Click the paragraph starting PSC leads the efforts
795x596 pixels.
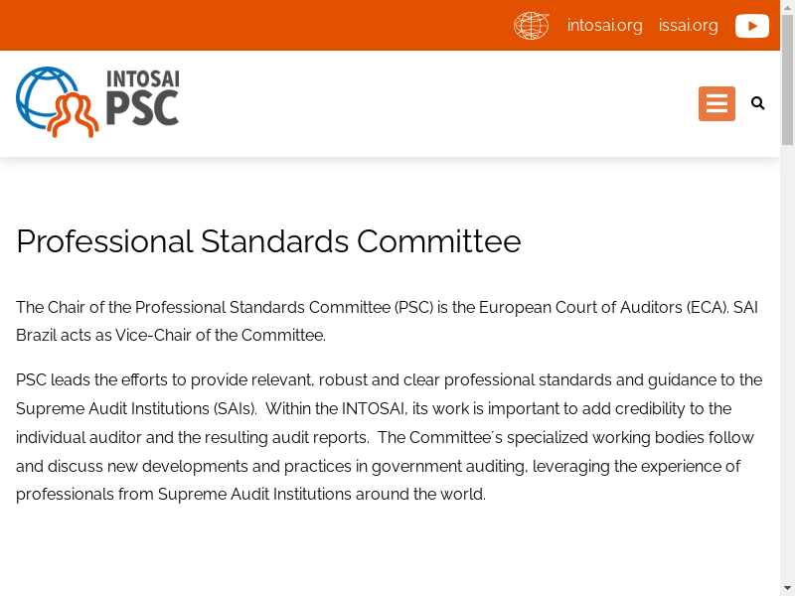[389, 437]
